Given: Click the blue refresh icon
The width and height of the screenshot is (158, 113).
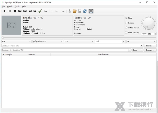Looking at the screenshot, I should (85, 11).
